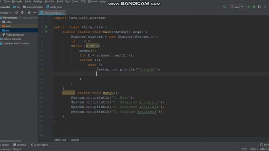Click the locate/scroll-from-source target icon in Project panel
This screenshot has height=151, width=269.
[16, 13]
